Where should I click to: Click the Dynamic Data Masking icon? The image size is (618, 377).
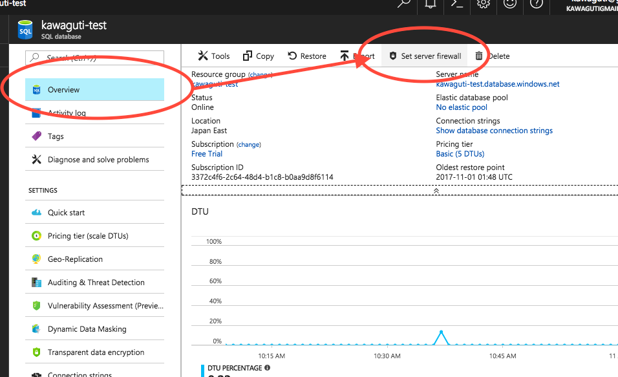coord(36,329)
